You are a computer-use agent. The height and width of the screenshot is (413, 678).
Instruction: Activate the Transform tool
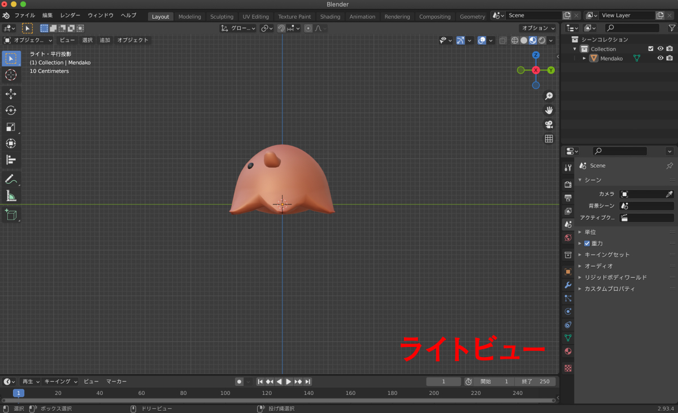coord(11,144)
